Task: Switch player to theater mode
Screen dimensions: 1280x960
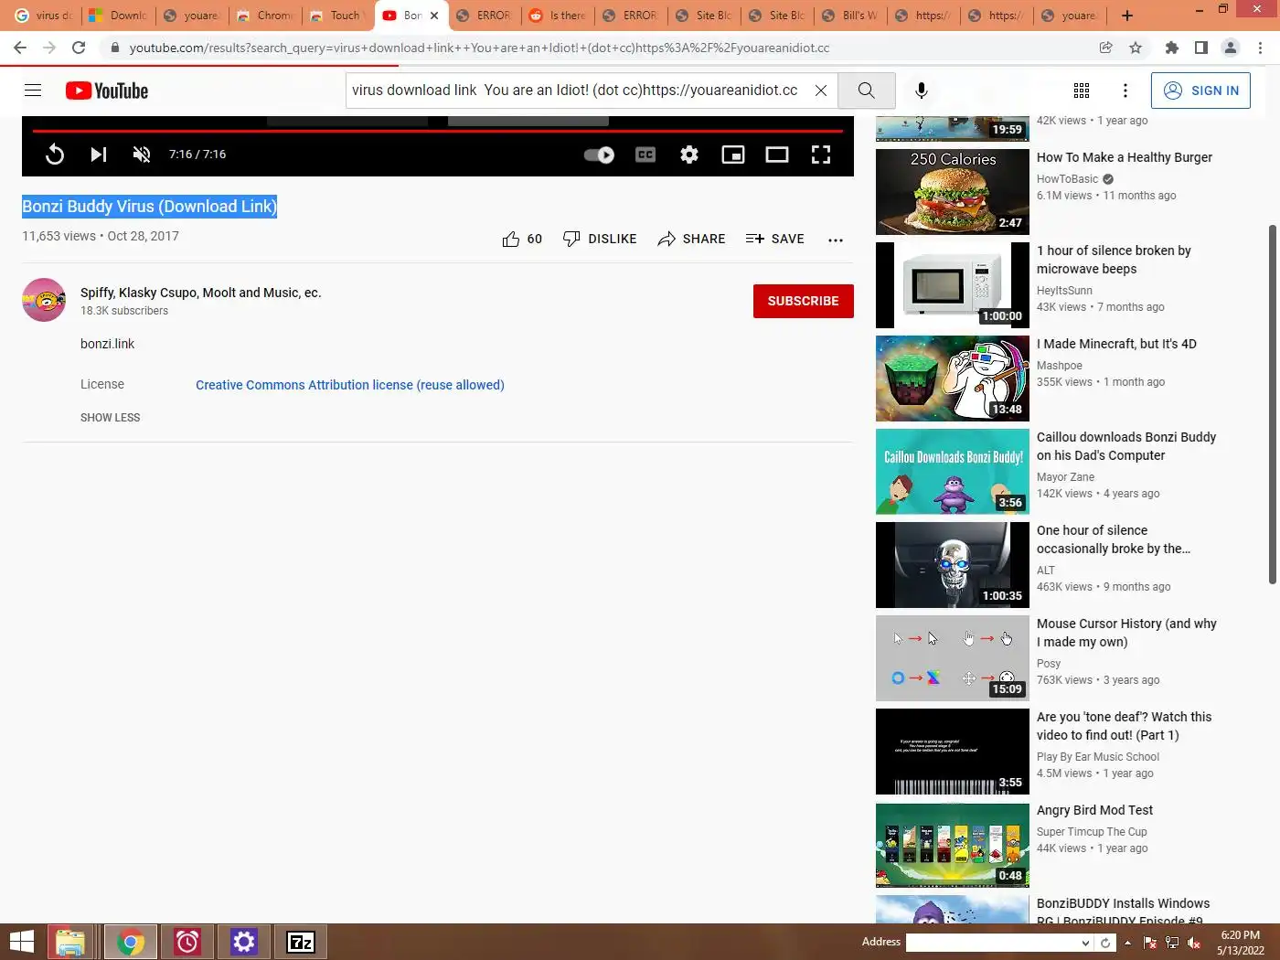Action: point(777,155)
